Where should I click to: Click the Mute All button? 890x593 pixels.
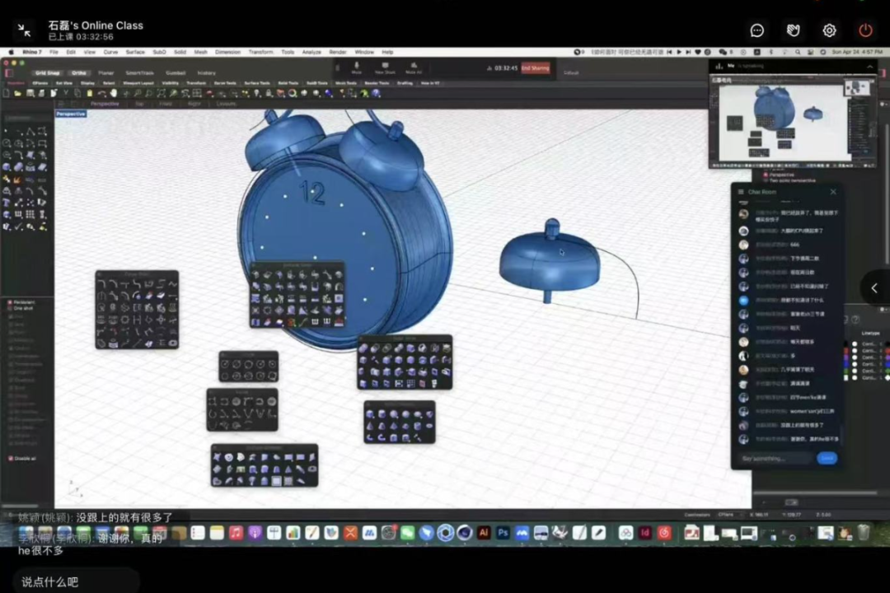point(413,68)
